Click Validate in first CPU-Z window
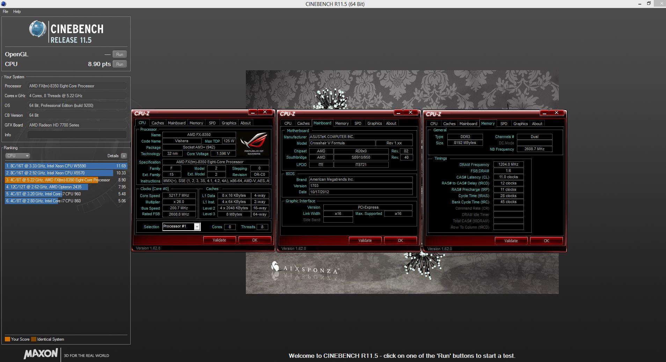Viewport: 666px width, 362px height. point(219,240)
